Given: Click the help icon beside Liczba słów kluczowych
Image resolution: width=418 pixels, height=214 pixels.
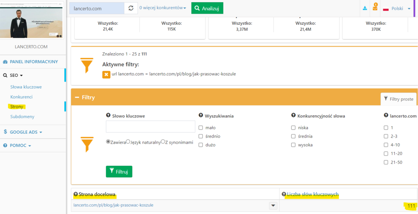Looking at the screenshot, I should (x=284, y=194).
